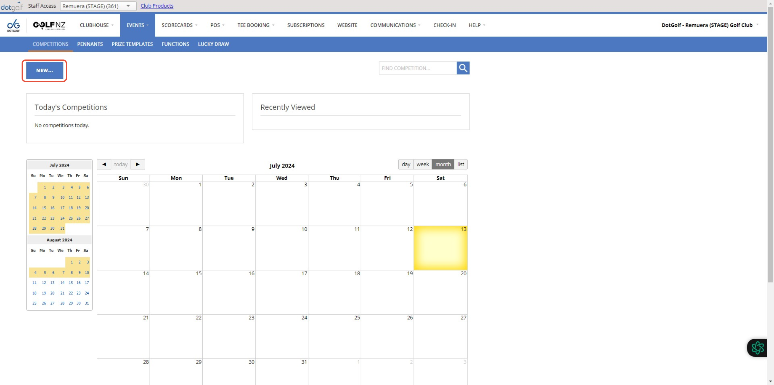Image resolution: width=774 pixels, height=385 pixels.
Task: Switch calendar to day view
Action: (406, 164)
